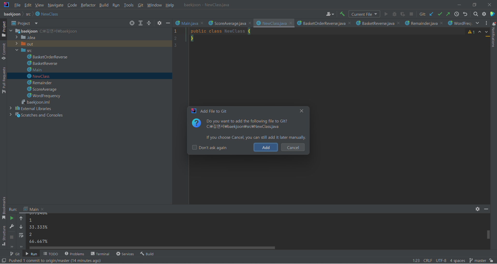
Task: Pull updates with the blue arrow icon
Action: tap(431, 14)
